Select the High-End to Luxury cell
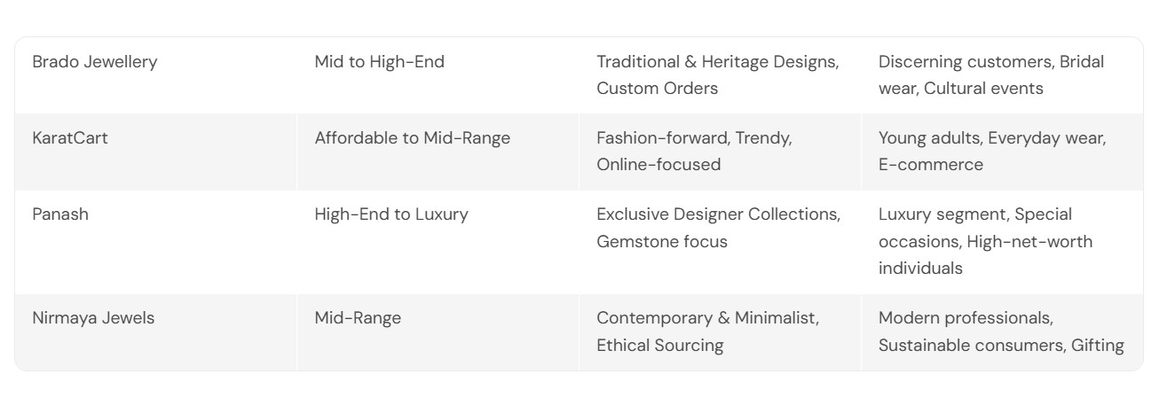 [390, 214]
